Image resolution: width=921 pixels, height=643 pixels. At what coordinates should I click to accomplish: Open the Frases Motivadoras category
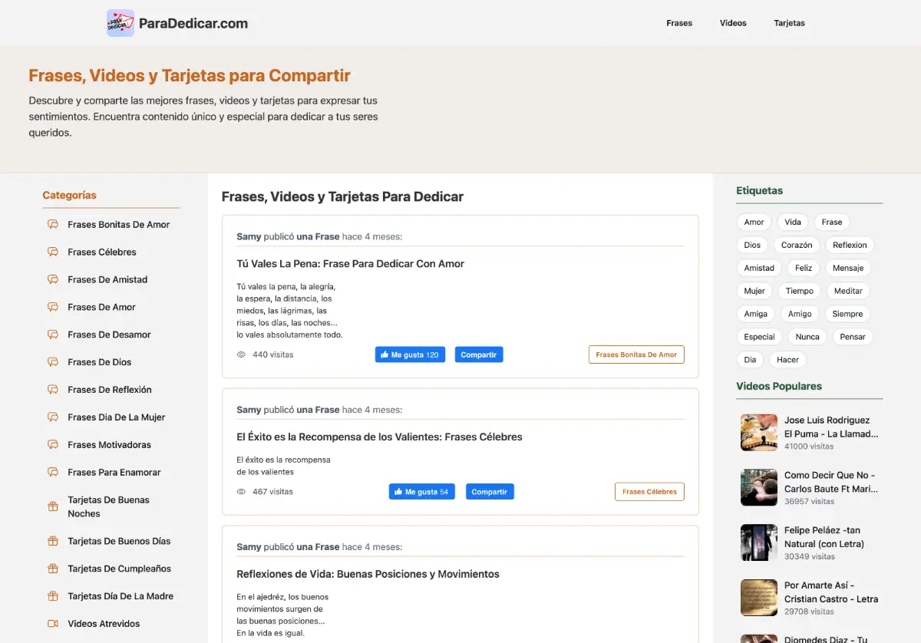point(109,445)
